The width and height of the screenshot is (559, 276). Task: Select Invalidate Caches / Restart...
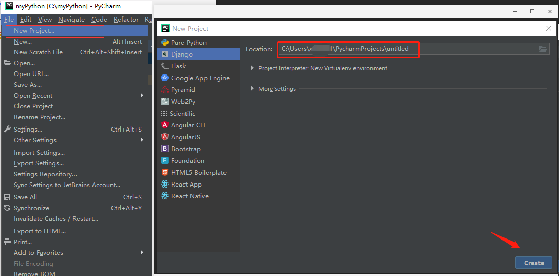point(74,218)
